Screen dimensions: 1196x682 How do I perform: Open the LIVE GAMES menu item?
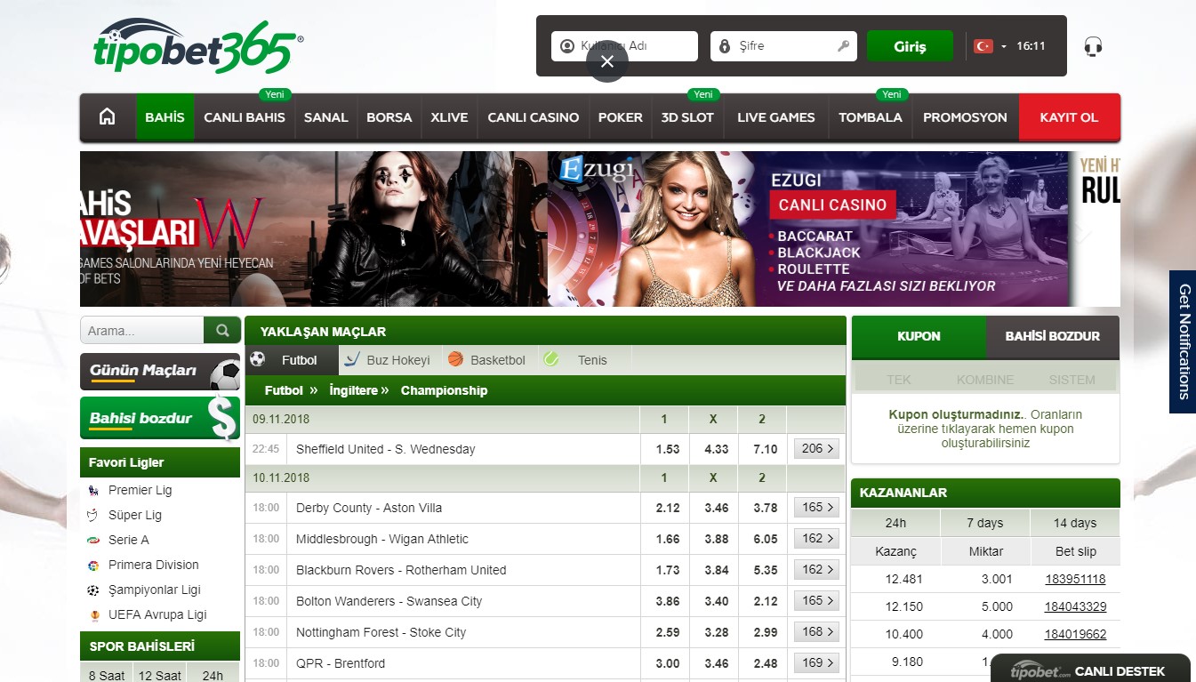click(775, 117)
